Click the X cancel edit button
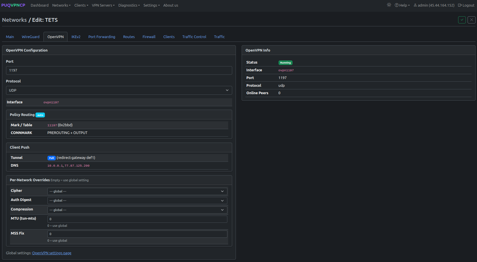This screenshot has height=262, width=477. 472,20
